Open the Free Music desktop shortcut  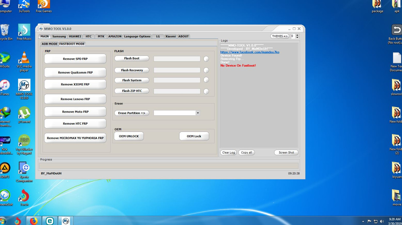pos(24,32)
